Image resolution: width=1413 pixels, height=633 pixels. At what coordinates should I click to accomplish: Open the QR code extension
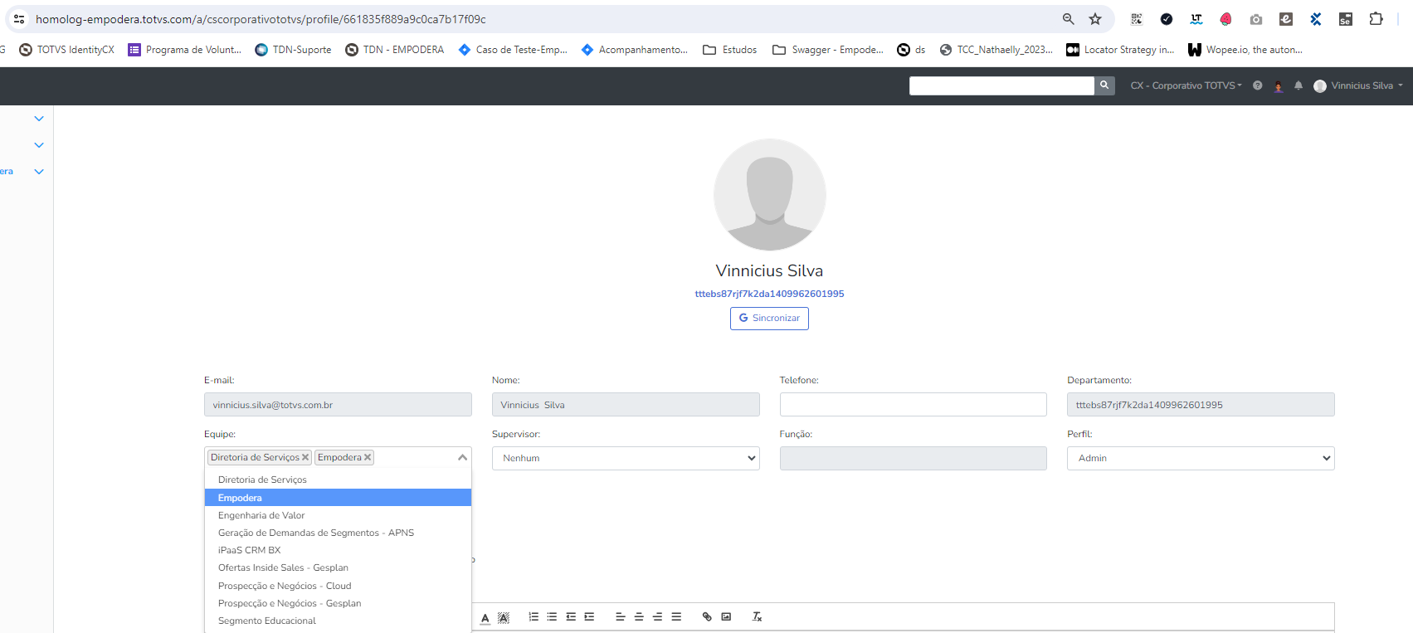pyautogui.click(x=1137, y=19)
